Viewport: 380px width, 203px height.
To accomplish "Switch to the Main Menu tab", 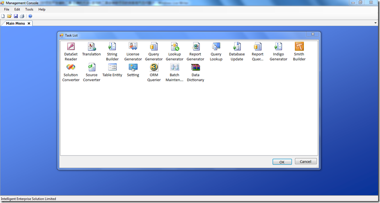I will (x=16, y=23).
